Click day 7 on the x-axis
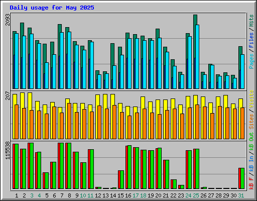 [x=62, y=195]
